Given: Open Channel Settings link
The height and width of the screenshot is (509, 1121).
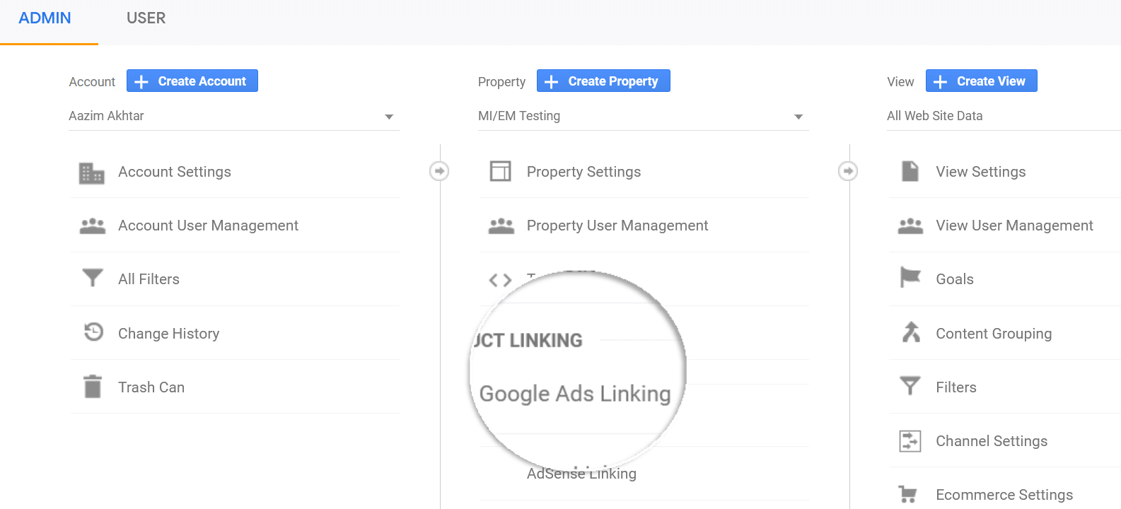Looking at the screenshot, I should click(992, 441).
